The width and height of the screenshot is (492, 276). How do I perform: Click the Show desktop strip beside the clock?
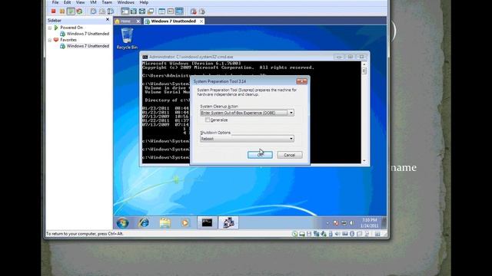pos(384,223)
